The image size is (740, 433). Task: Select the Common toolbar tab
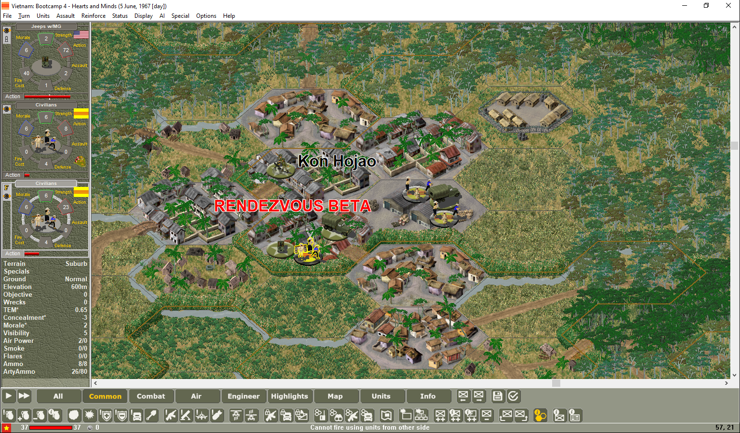coord(105,396)
